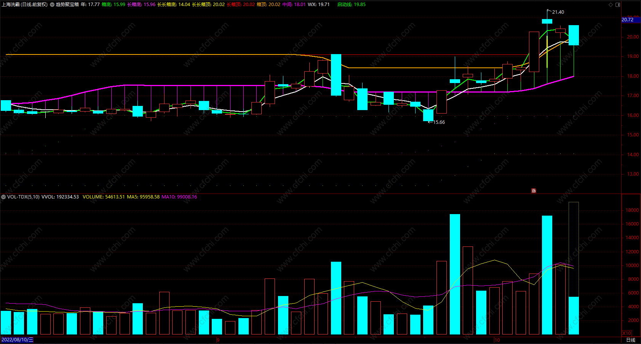
Task: Click the MA10: 99008.16 value
Action: pyautogui.click(x=179, y=197)
